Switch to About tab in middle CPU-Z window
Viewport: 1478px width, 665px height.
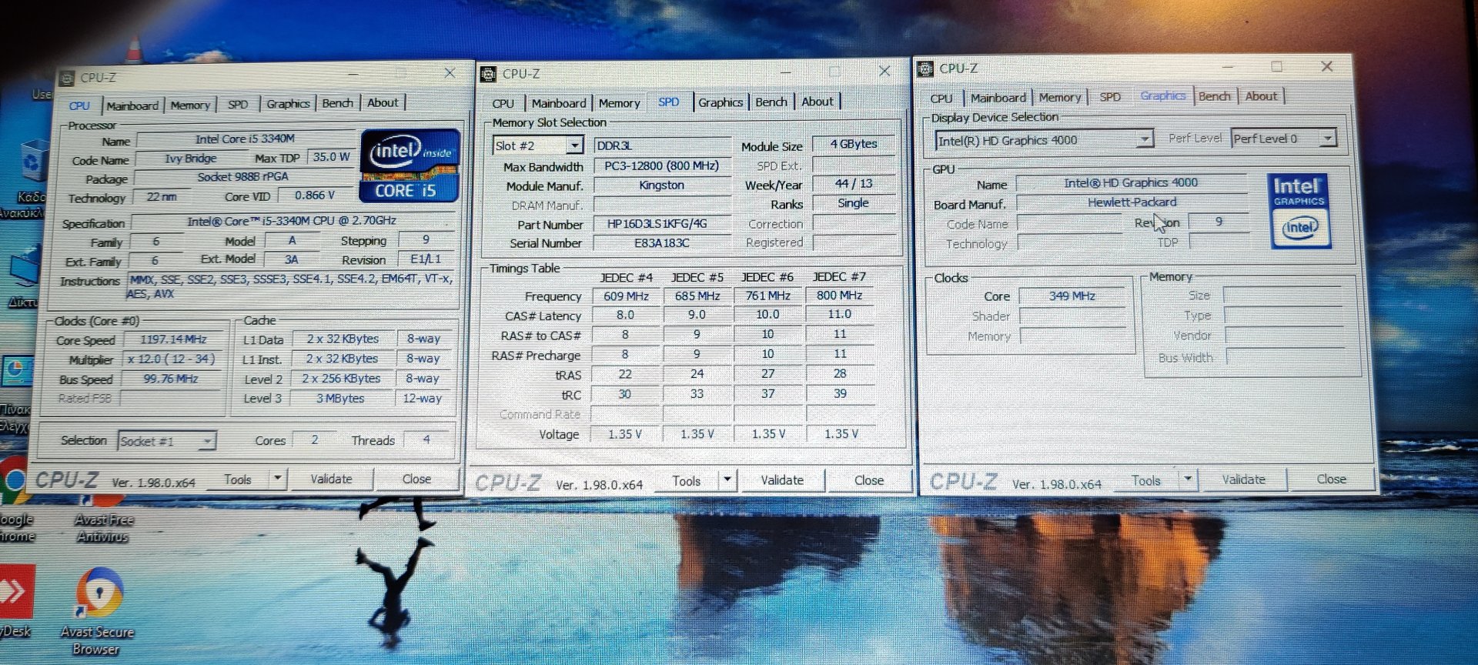pyautogui.click(x=817, y=101)
